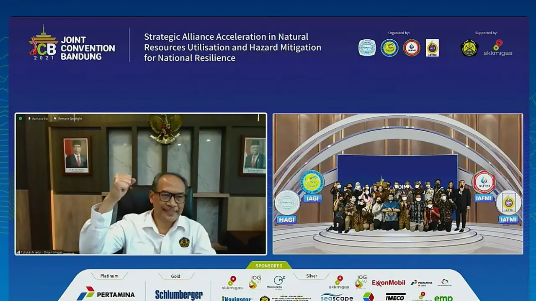Click the seascape sponsor logo

tap(337, 297)
